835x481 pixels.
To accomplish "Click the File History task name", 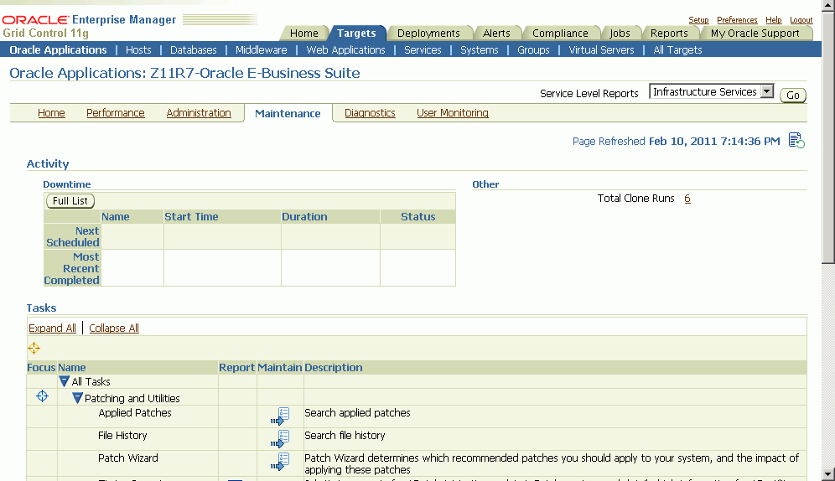I will (122, 435).
